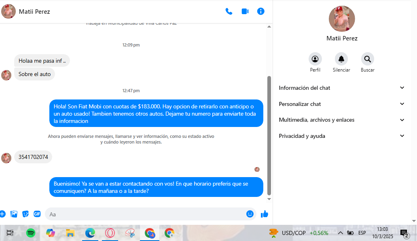Open Copilot from the taskbar
This screenshot has width=417, height=241.
(x=51, y=233)
